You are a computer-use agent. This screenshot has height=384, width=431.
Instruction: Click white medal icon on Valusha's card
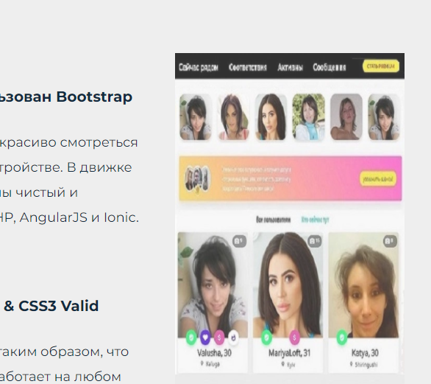[233, 337]
